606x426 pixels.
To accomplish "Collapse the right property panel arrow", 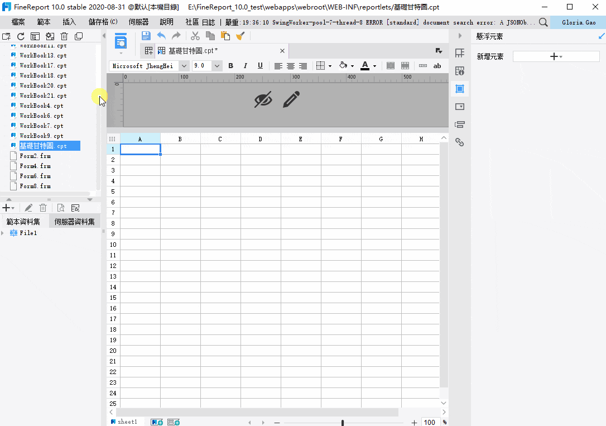I will pyautogui.click(x=460, y=36).
